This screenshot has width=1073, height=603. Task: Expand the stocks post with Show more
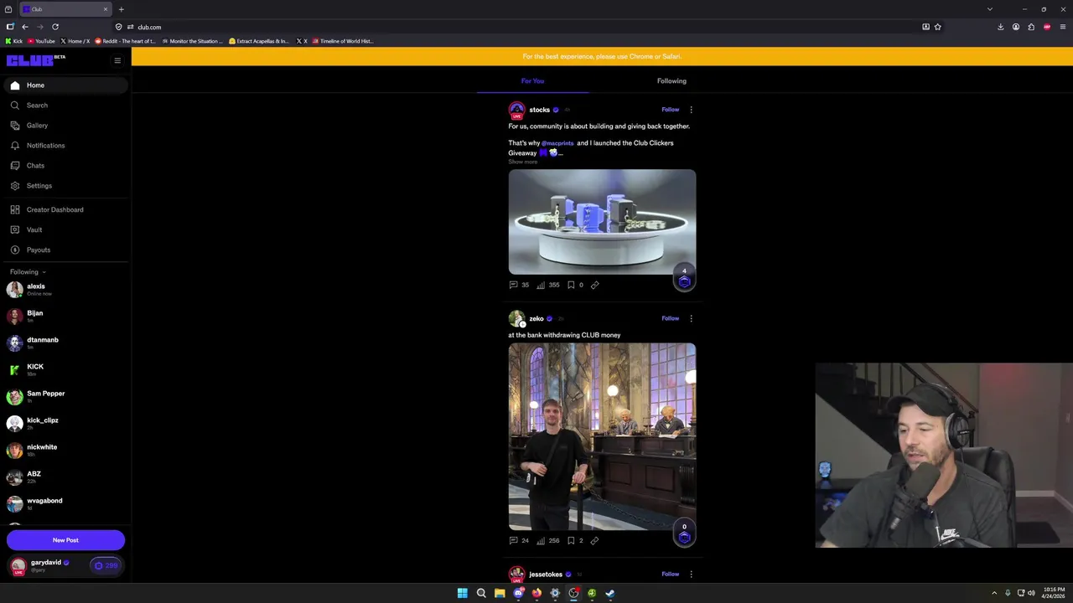[x=522, y=162]
